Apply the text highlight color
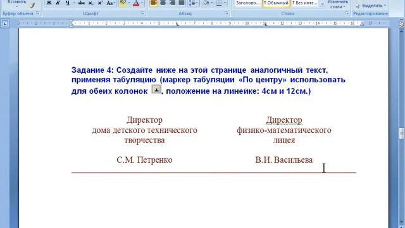 [x=123, y=3]
